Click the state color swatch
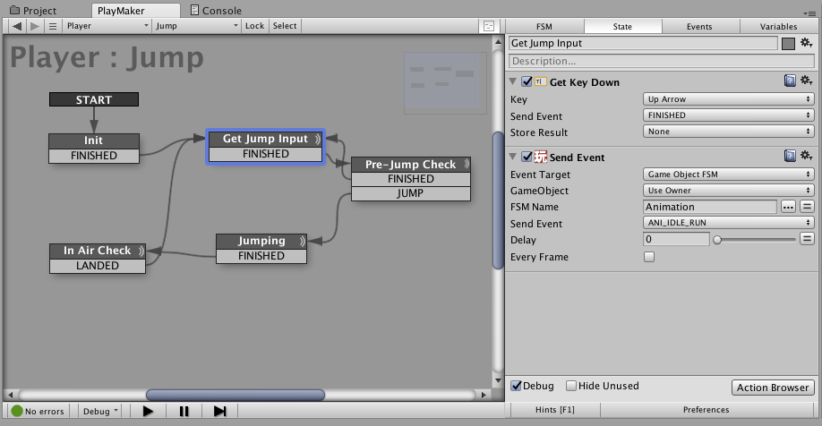 click(x=788, y=44)
